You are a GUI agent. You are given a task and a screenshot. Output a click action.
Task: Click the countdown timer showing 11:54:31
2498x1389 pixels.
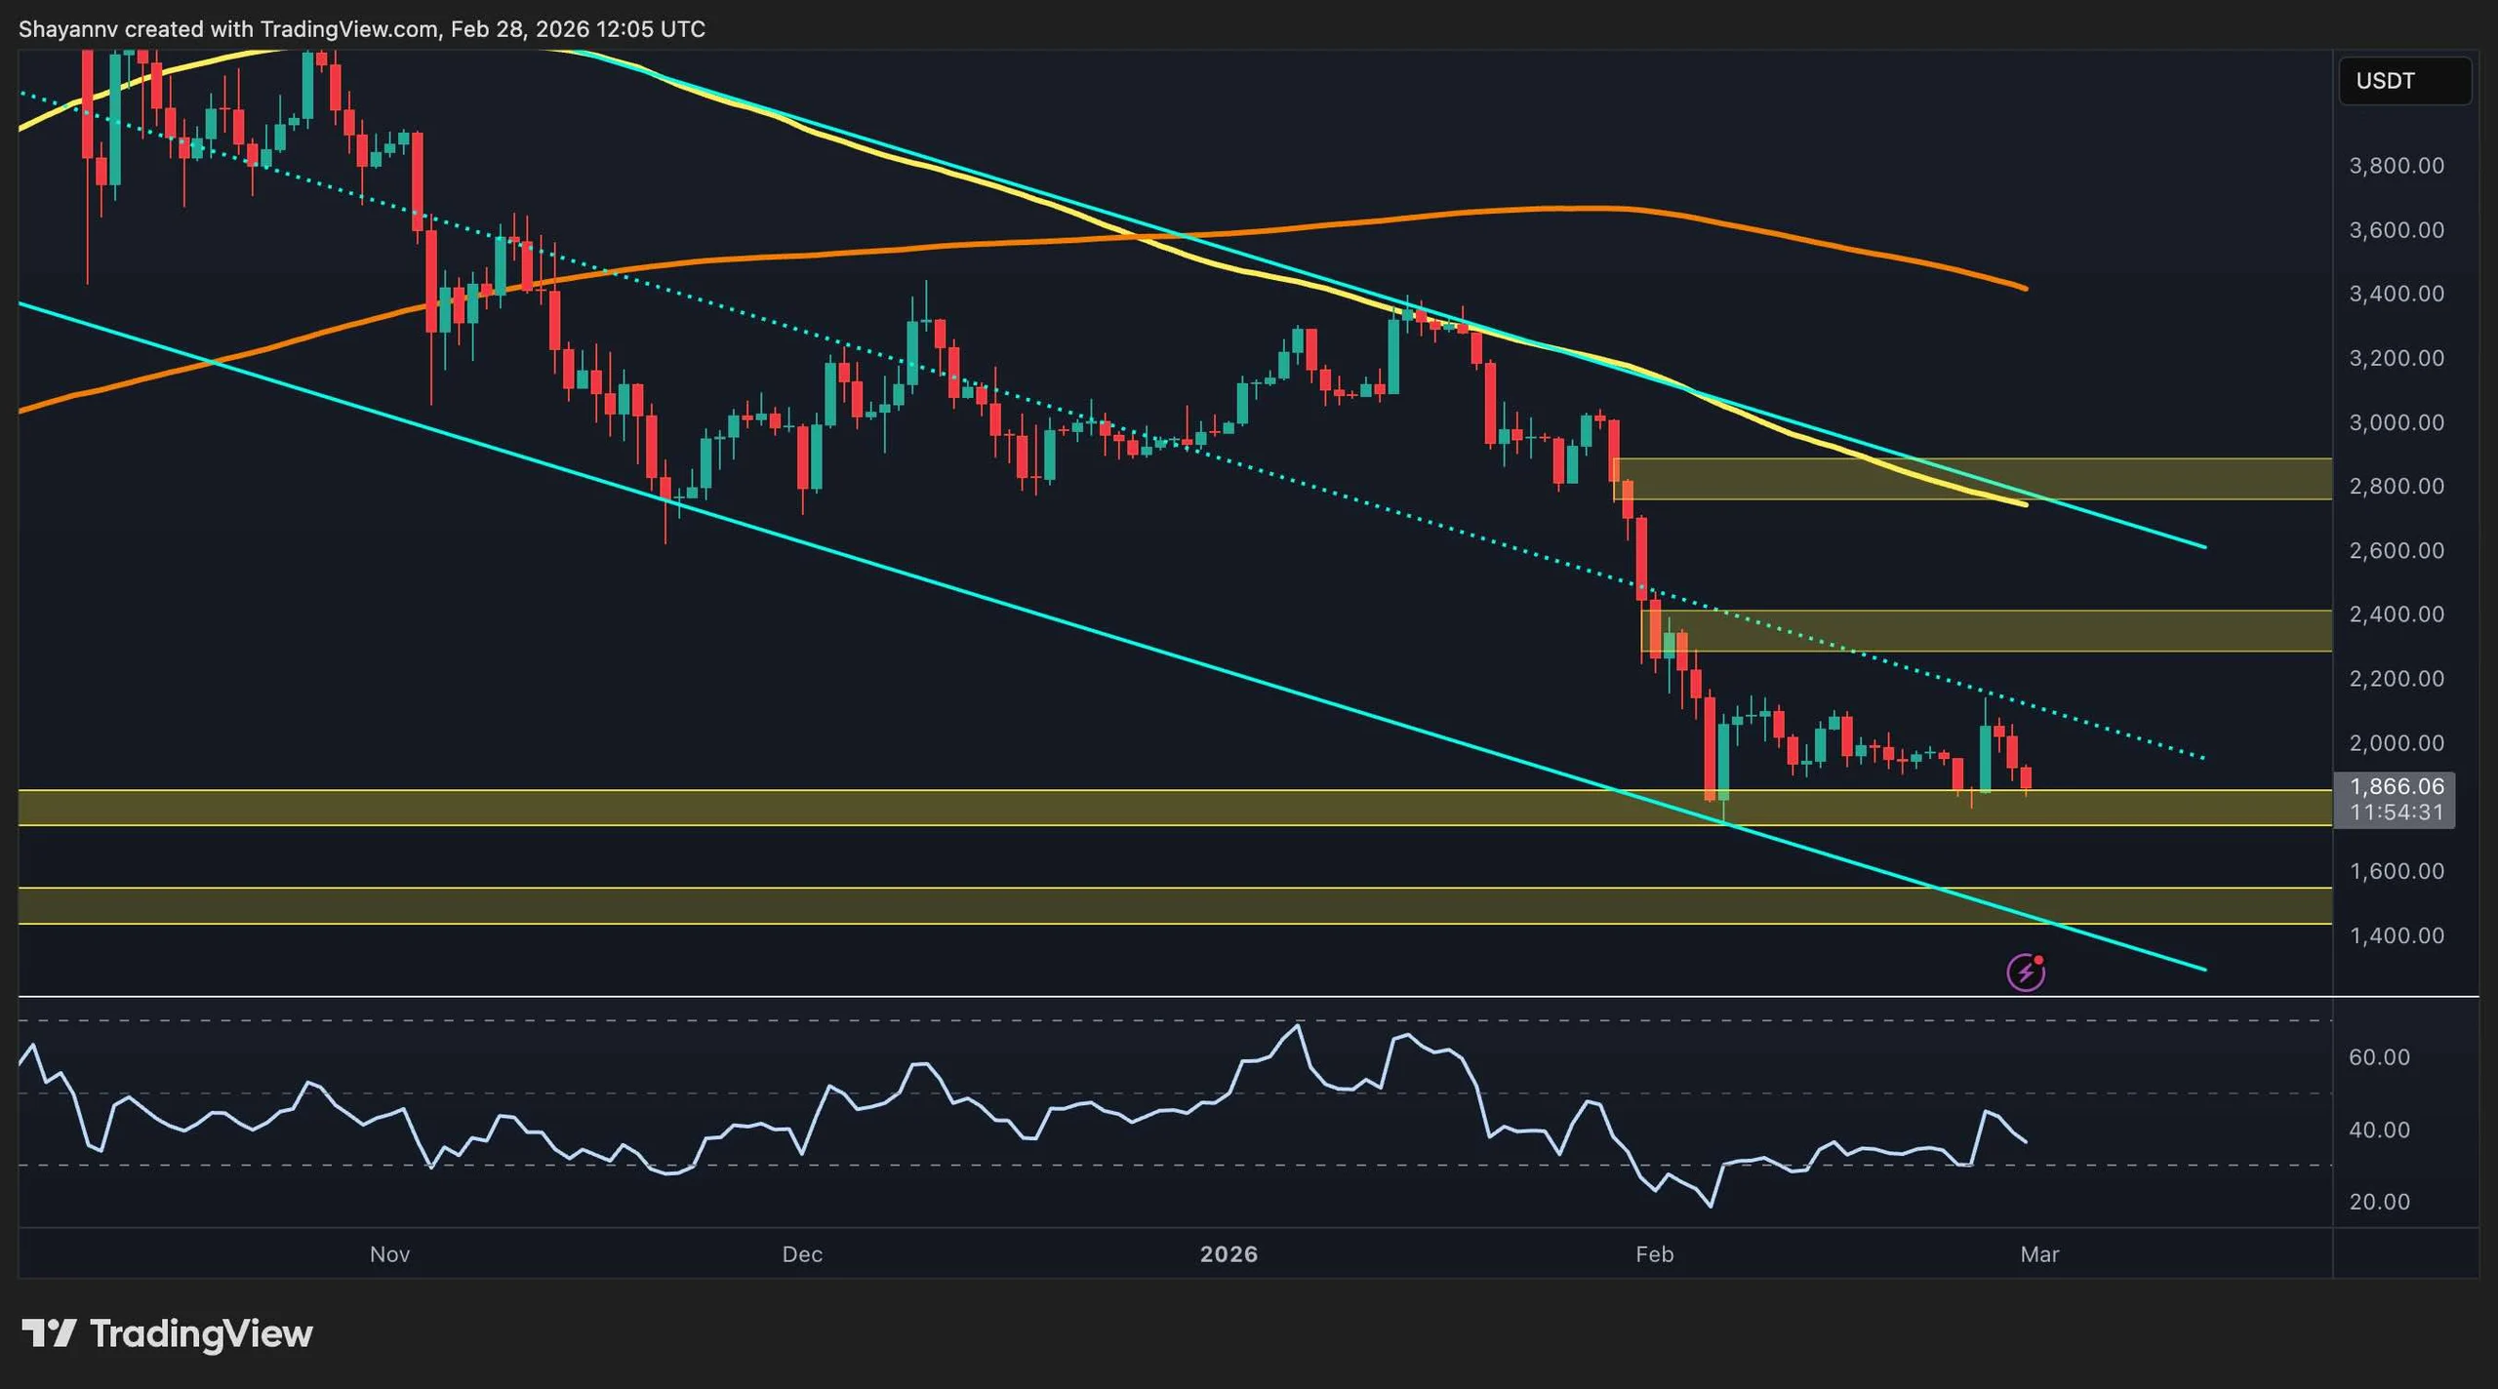(x=2397, y=811)
